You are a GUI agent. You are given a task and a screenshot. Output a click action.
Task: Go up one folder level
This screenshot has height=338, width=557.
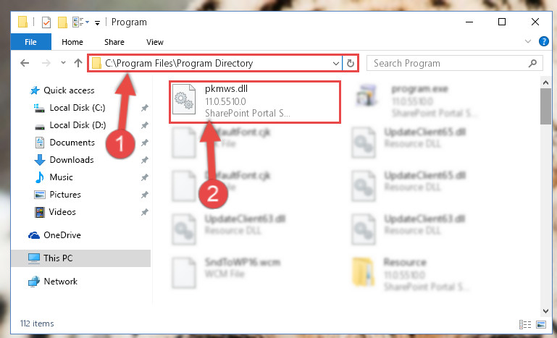(78, 63)
